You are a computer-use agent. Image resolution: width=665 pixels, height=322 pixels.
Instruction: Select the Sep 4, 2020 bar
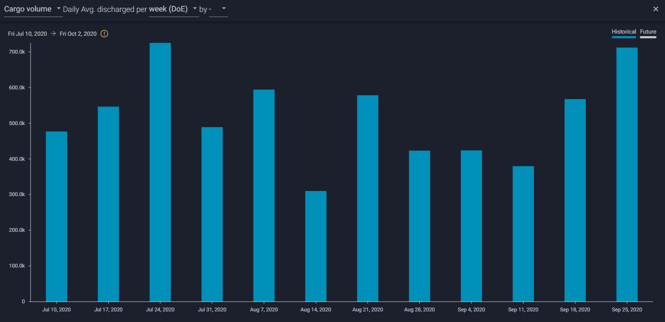coord(471,226)
